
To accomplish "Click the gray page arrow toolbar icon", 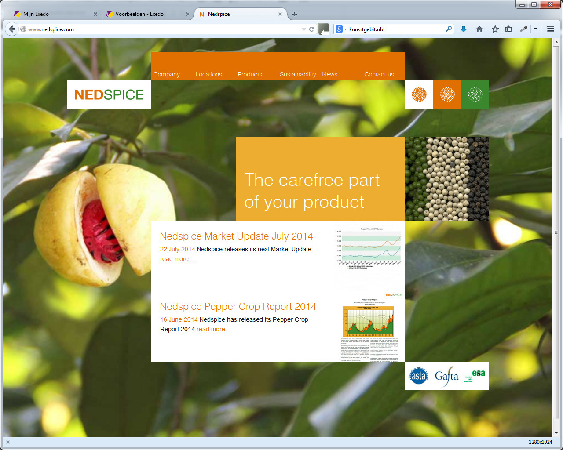I will [x=324, y=29].
